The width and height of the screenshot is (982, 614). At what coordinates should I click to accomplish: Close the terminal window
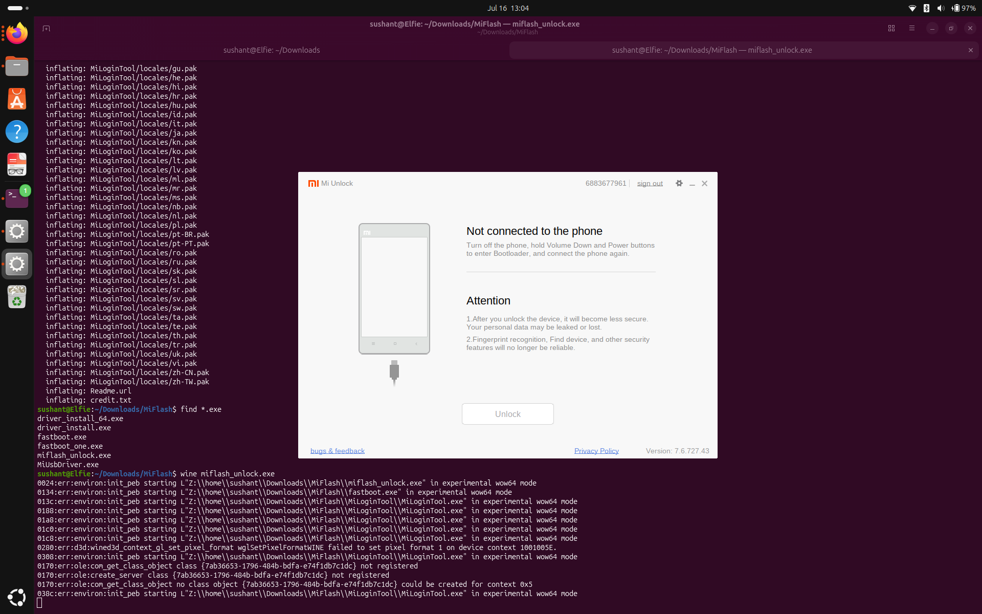point(970,28)
